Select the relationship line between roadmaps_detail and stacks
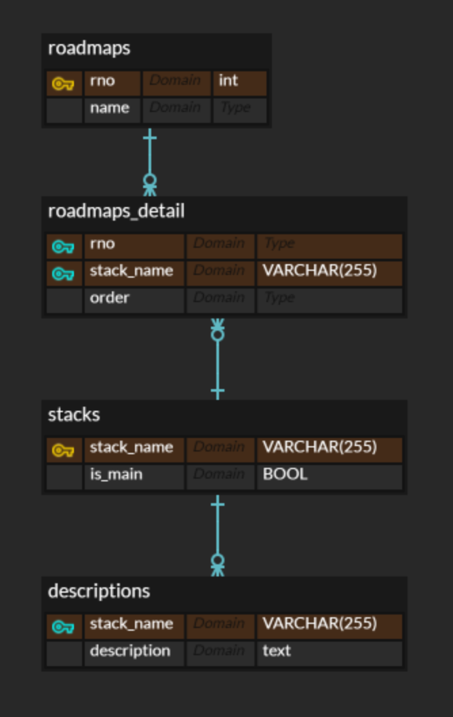Image resolution: width=453 pixels, height=717 pixels. 218,363
